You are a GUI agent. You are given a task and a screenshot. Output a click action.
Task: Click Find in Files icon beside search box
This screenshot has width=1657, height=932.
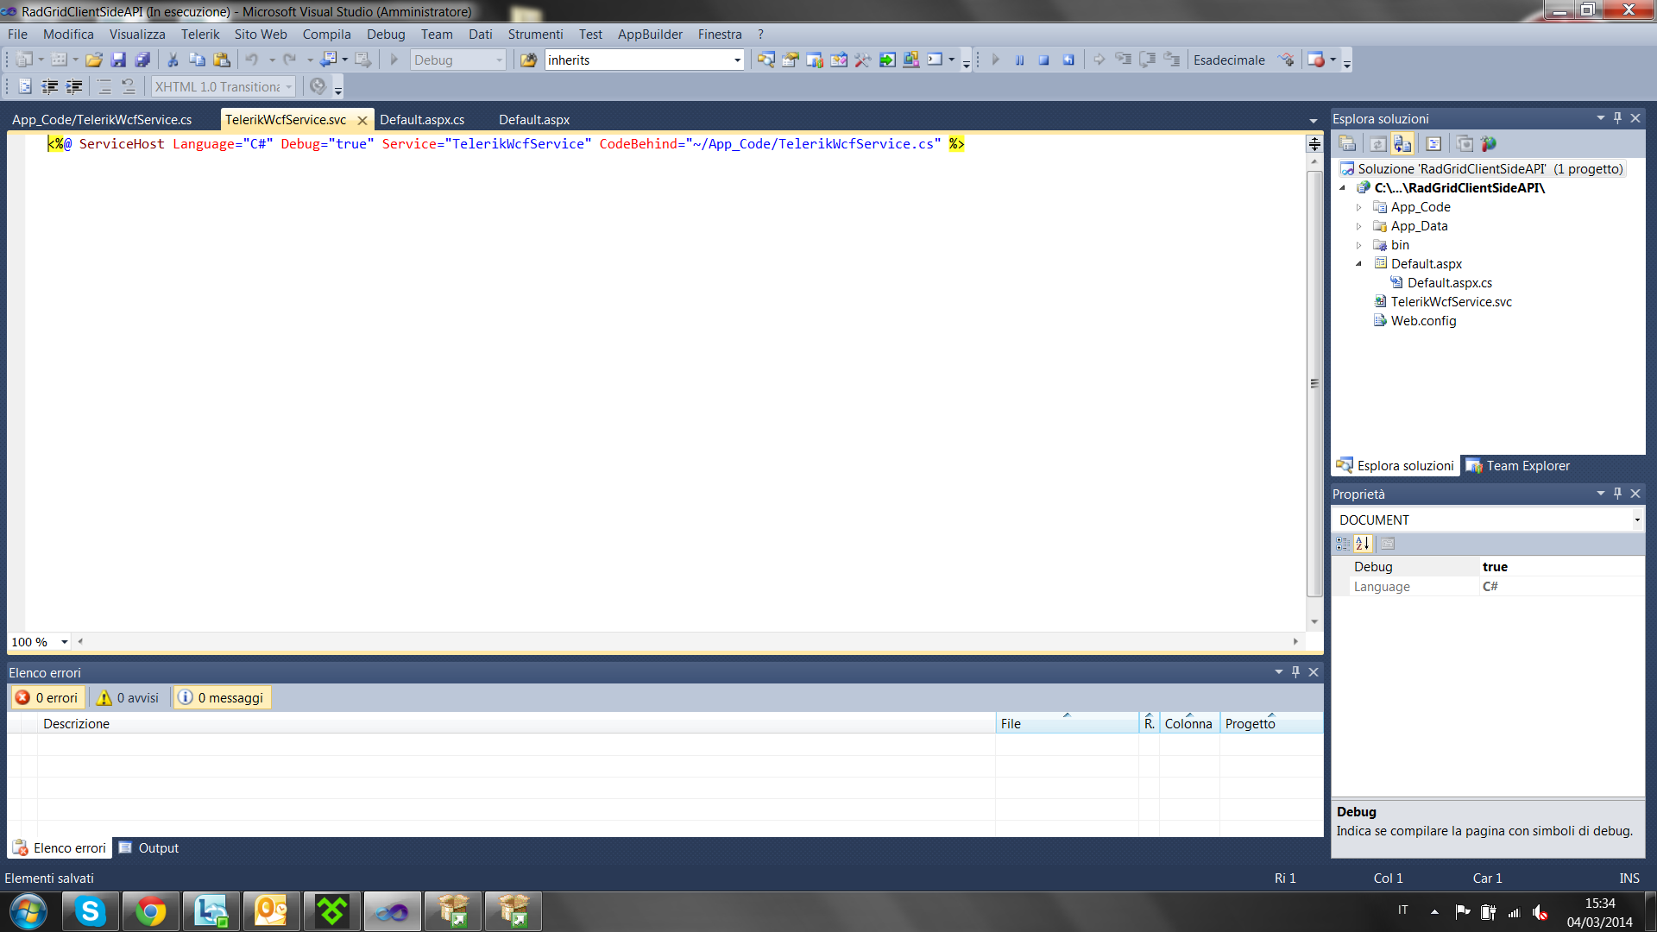[528, 60]
